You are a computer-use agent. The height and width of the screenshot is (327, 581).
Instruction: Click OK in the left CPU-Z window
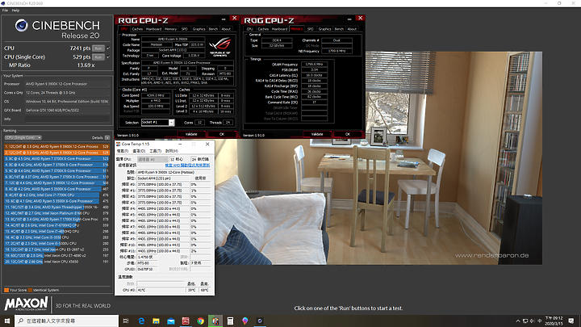(x=222, y=134)
